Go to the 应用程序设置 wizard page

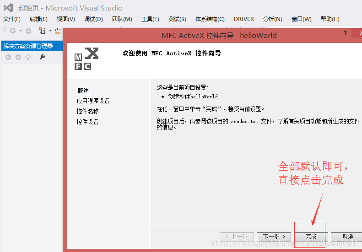click(93, 101)
